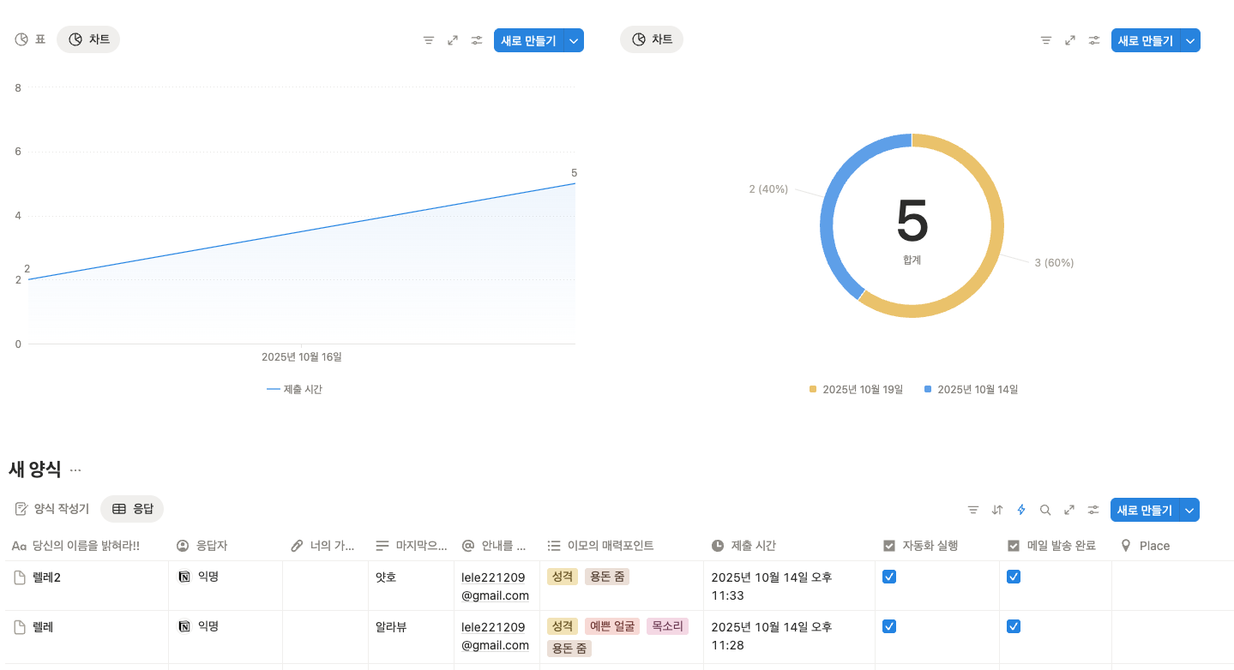1234x670 pixels.
Task: Click the automations lightning icon in 새 양식 toolbar
Action: 1020,509
